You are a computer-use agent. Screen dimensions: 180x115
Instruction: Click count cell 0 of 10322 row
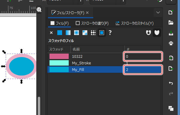(x=143, y=57)
